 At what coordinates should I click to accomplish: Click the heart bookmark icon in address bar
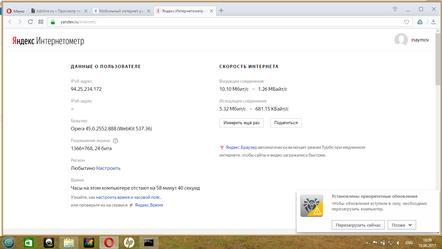click(406, 22)
